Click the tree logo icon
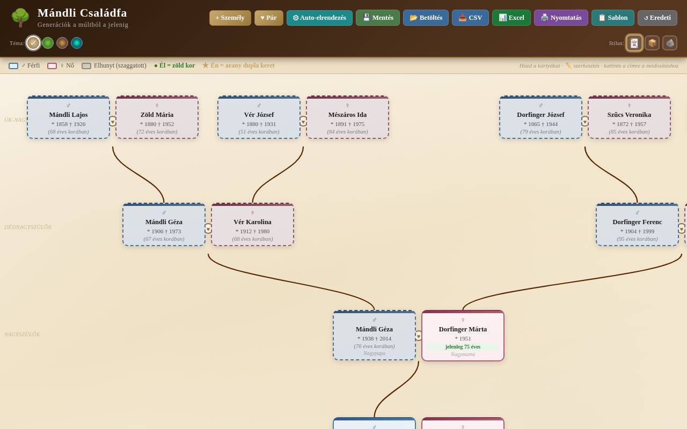The width and height of the screenshot is (687, 429). click(20, 18)
